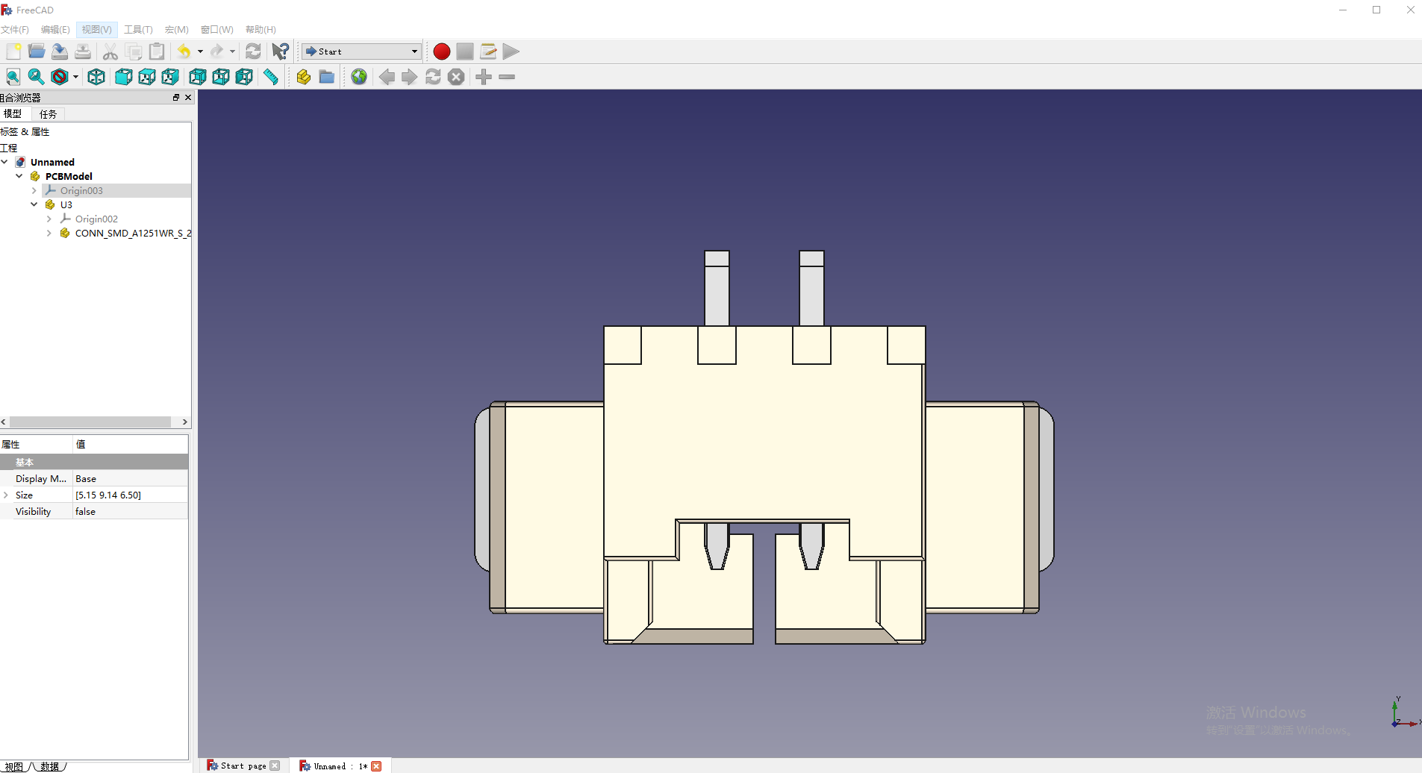Viewport: 1422px width, 773px height.
Task: Start macro recording with the red circle
Action: point(442,51)
